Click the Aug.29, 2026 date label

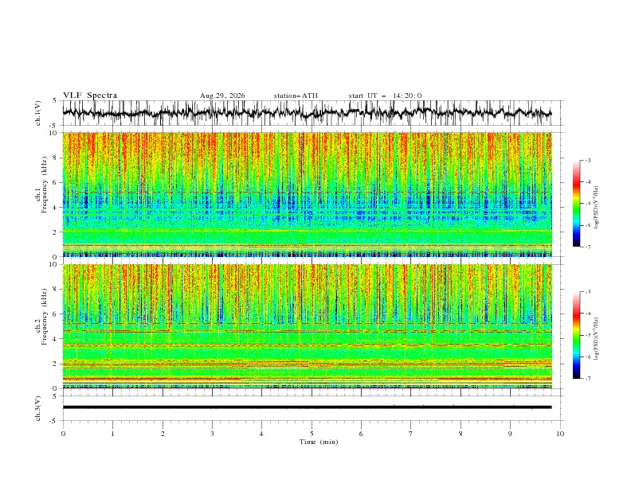[222, 95]
